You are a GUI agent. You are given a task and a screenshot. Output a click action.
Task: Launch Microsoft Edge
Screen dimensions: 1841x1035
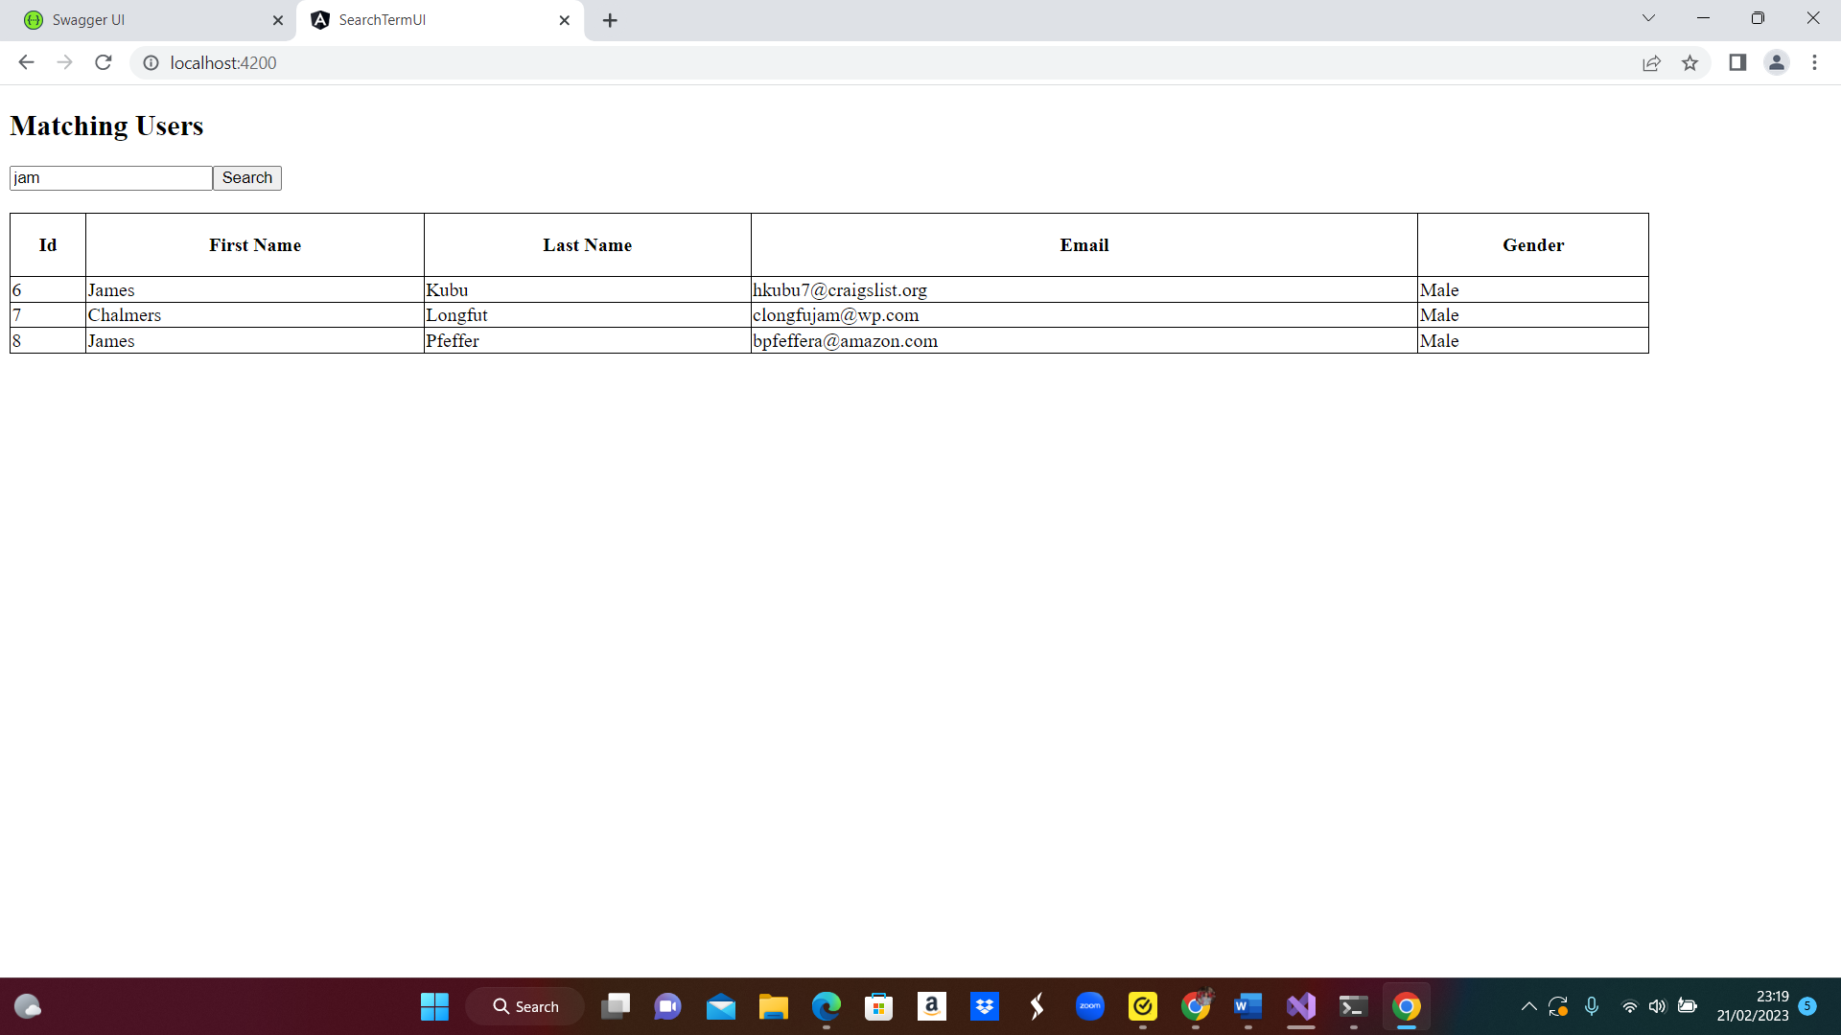pos(827,1006)
